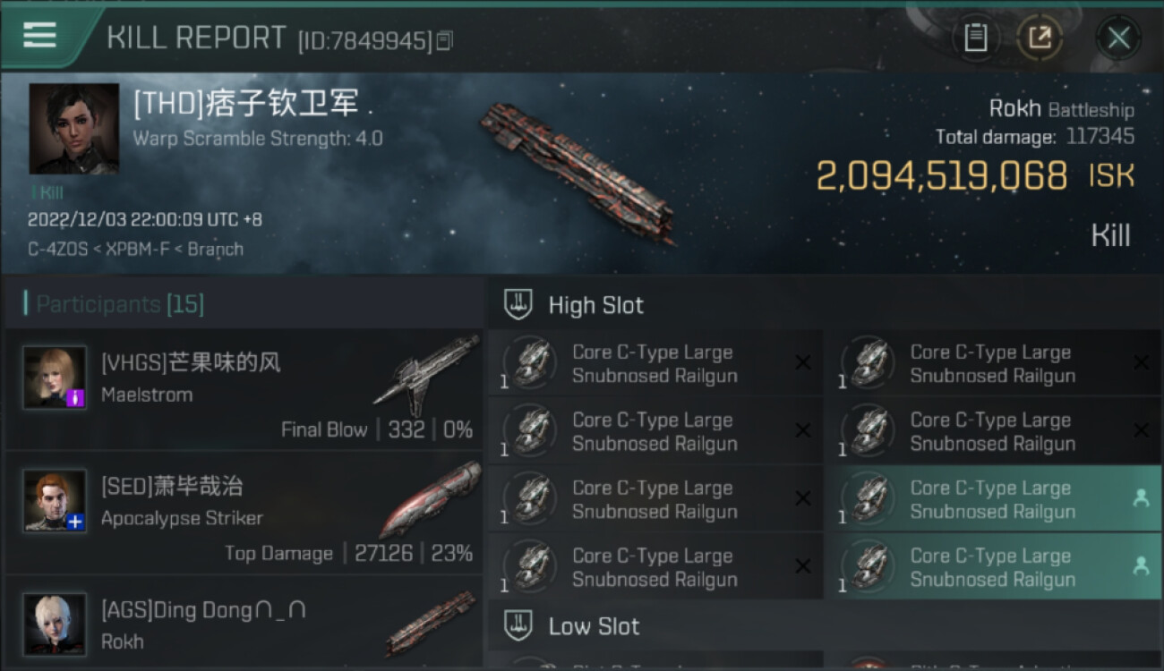Click the victim pilot portrait

coord(73,129)
